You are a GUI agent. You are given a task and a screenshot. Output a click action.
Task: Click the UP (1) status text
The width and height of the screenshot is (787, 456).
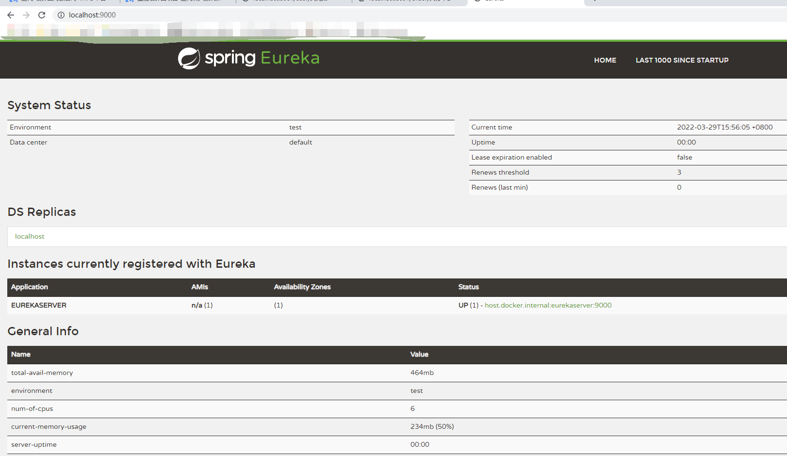[467, 305]
